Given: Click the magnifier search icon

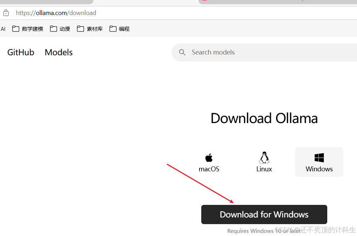Looking at the screenshot, I should (x=182, y=52).
